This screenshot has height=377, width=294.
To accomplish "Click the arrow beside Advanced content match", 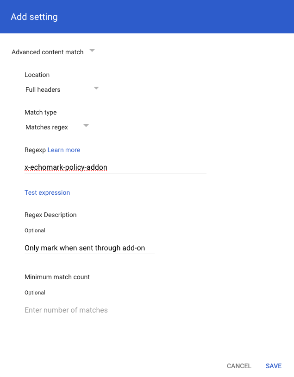I will (92, 51).
